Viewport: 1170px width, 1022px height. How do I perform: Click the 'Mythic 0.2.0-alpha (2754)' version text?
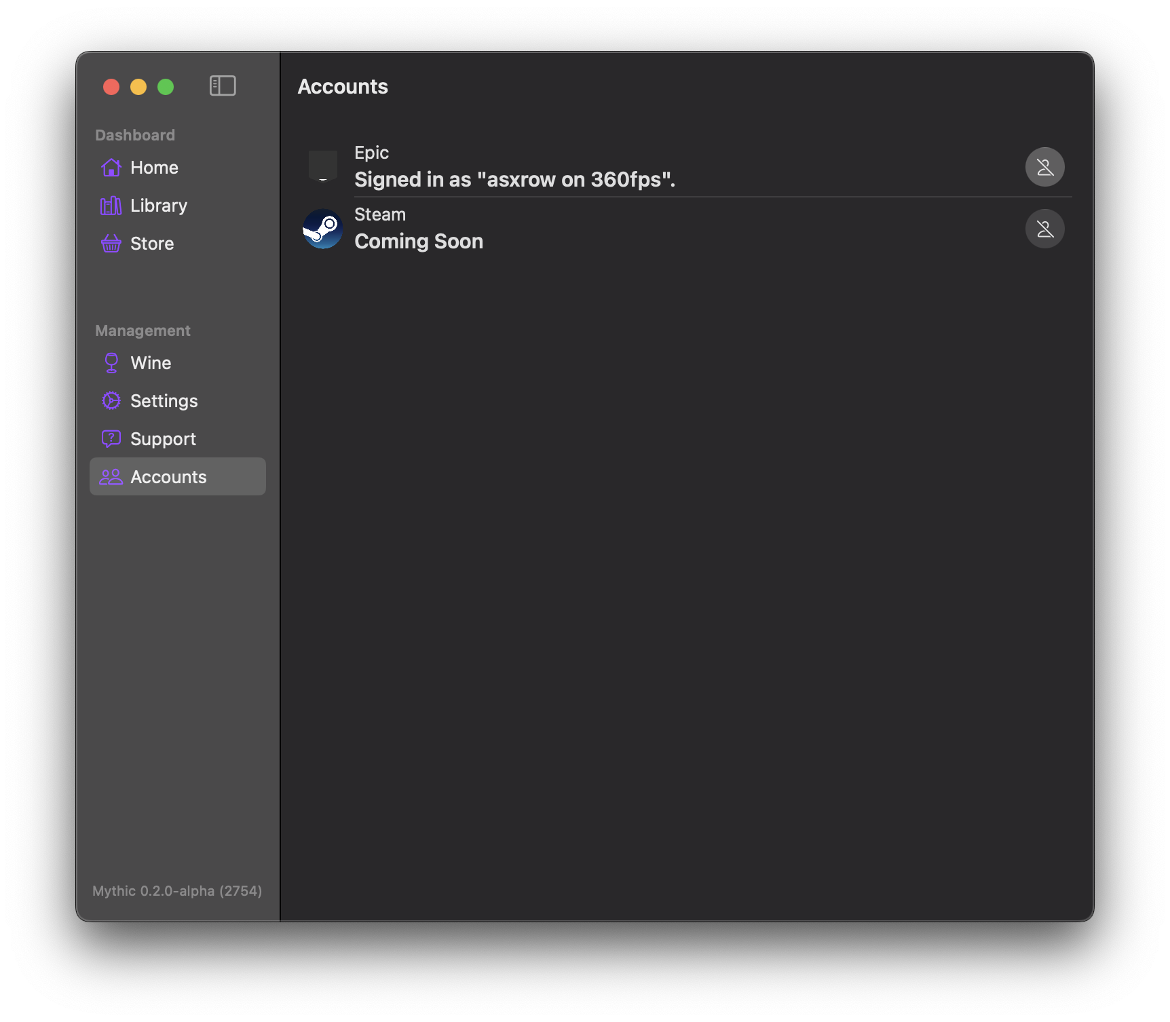[177, 890]
